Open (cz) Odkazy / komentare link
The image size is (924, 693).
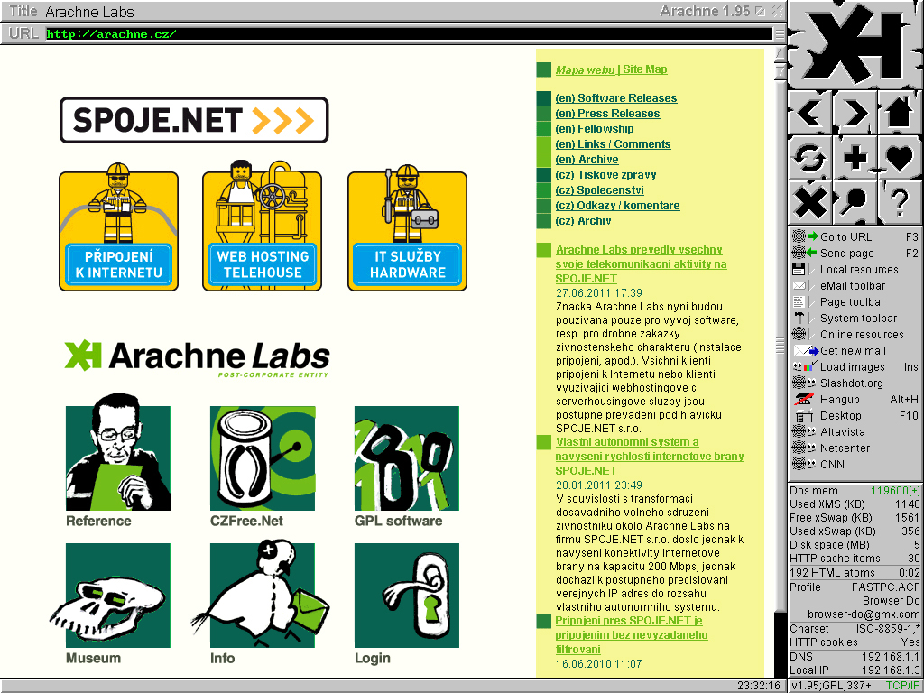(x=617, y=206)
